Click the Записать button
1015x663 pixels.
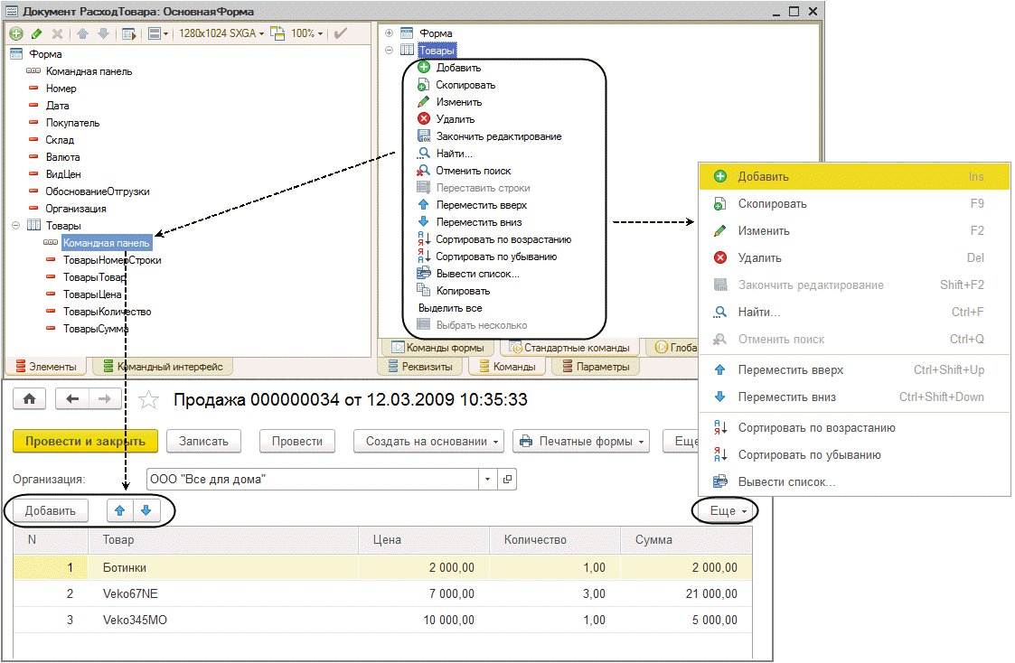click(x=204, y=441)
